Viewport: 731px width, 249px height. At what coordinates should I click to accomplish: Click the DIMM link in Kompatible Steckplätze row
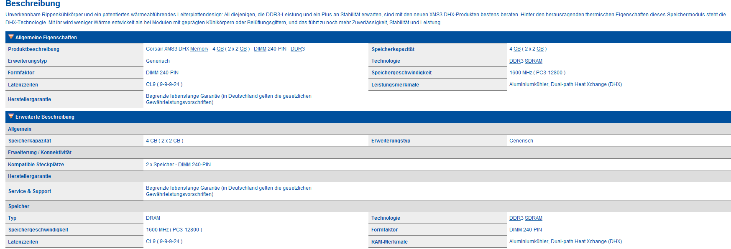click(184, 165)
